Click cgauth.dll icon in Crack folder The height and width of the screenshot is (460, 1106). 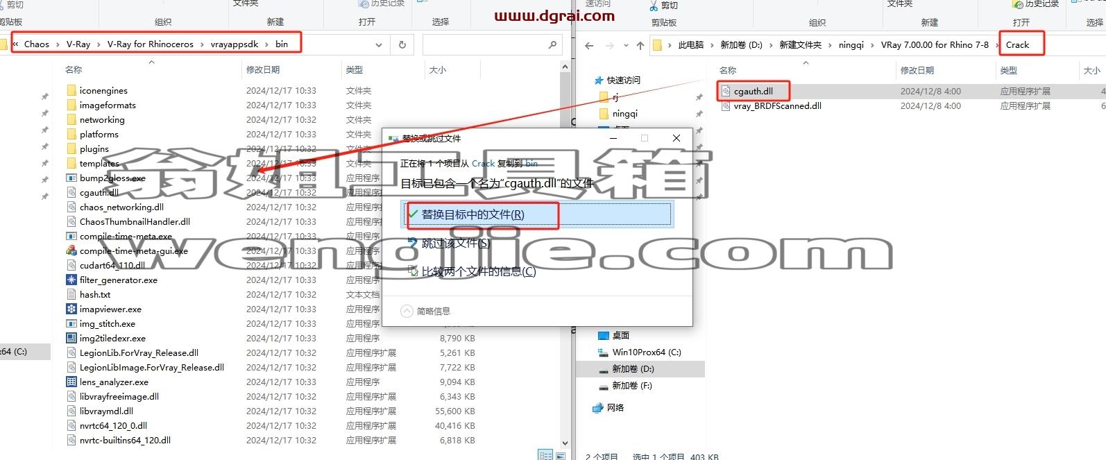[x=726, y=91]
